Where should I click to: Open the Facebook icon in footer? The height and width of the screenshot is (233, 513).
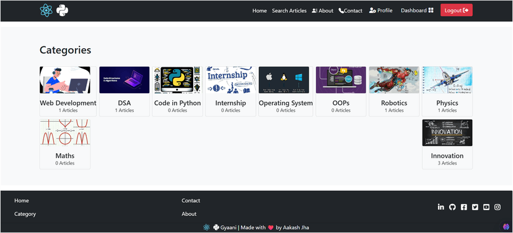[463, 207]
